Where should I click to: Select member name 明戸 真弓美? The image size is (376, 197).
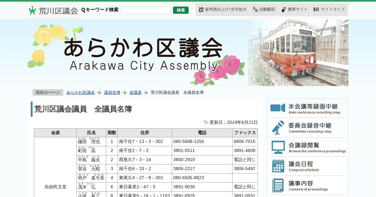point(91,178)
